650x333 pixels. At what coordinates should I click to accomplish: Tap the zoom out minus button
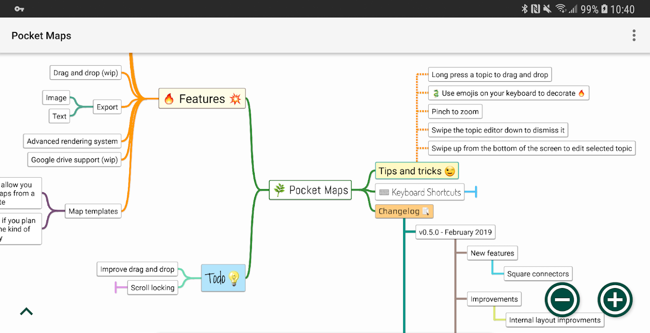coord(562,300)
